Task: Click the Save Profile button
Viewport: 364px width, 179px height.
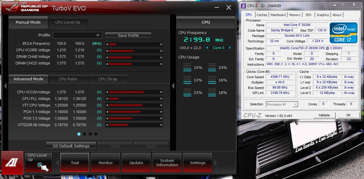Action: 128,36
